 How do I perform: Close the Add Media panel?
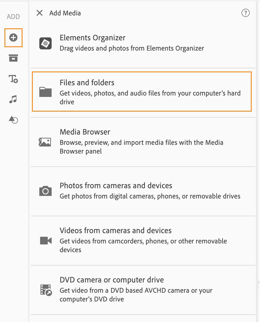(x=39, y=13)
